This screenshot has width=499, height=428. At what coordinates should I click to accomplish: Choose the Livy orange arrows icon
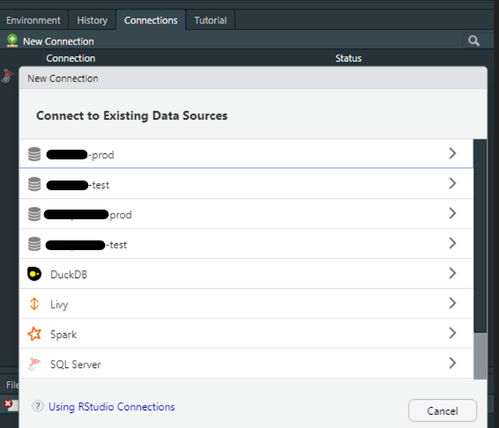(x=34, y=304)
